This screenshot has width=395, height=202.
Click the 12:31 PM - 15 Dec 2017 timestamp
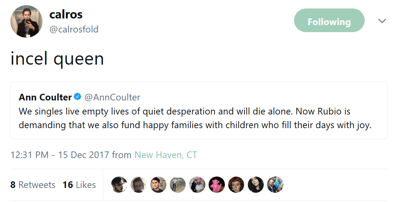pyautogui.click(x=60, y=155)
